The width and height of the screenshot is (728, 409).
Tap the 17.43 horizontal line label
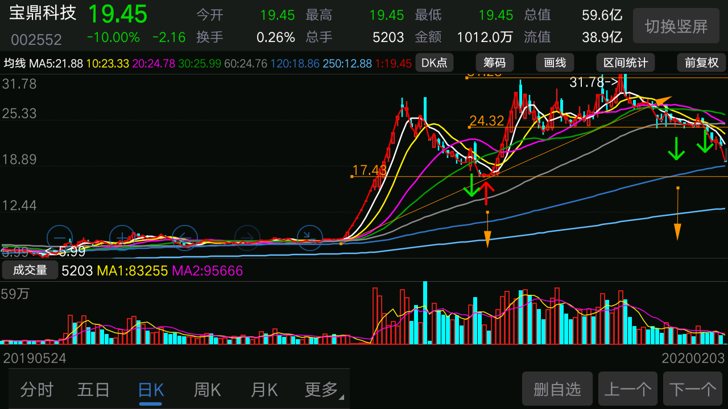[369, 170]
